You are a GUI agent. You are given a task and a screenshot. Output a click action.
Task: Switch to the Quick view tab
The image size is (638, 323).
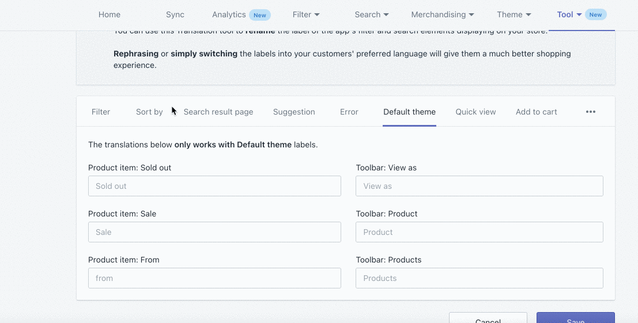tap(475, 112)
